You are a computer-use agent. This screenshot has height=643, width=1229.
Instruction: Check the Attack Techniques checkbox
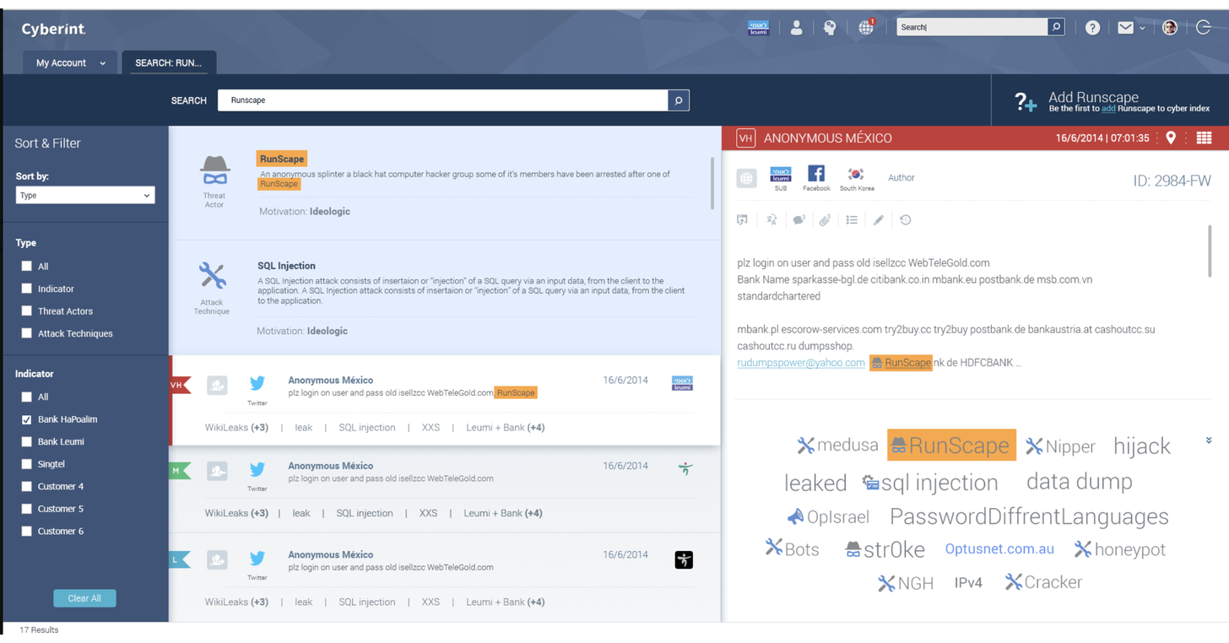coord(27,333)
